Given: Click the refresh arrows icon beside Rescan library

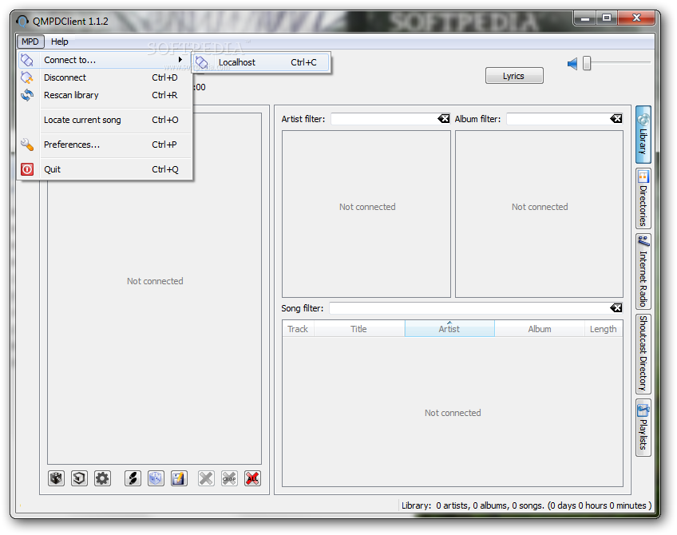Looking at the screenshot, I should [27, 95].
